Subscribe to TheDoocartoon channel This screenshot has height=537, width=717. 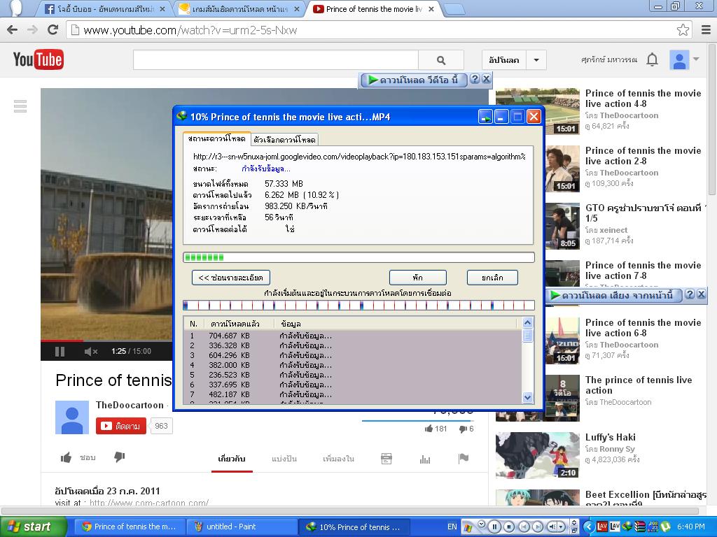point(121,426)
